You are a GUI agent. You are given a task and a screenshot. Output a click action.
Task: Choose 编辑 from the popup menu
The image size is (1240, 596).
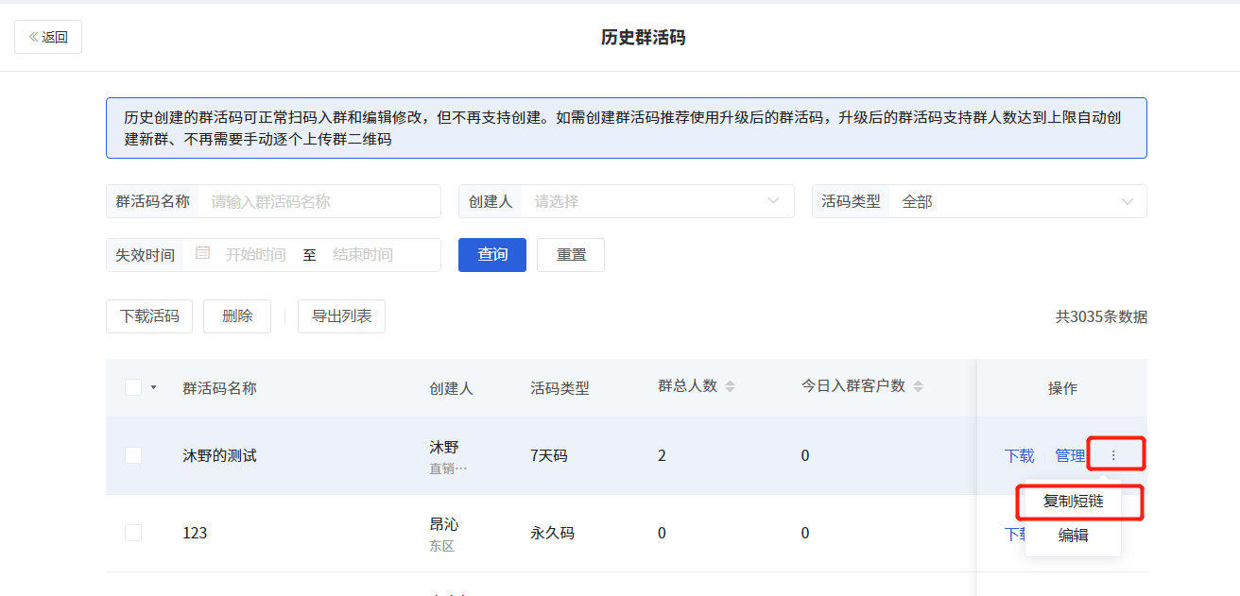(1073, 536)
